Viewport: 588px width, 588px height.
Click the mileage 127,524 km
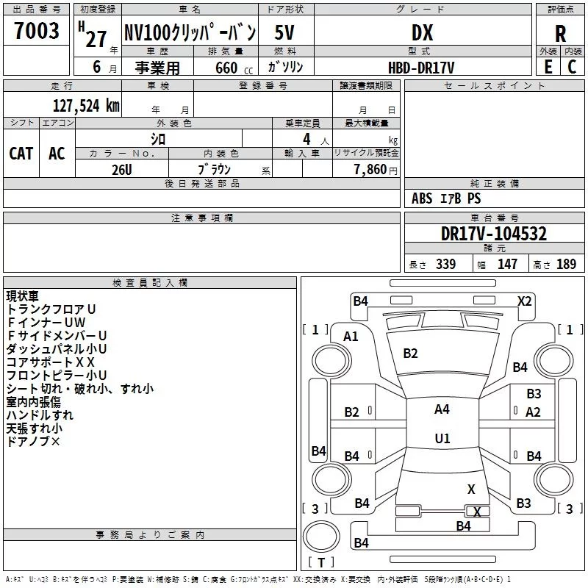pos(86,106)
